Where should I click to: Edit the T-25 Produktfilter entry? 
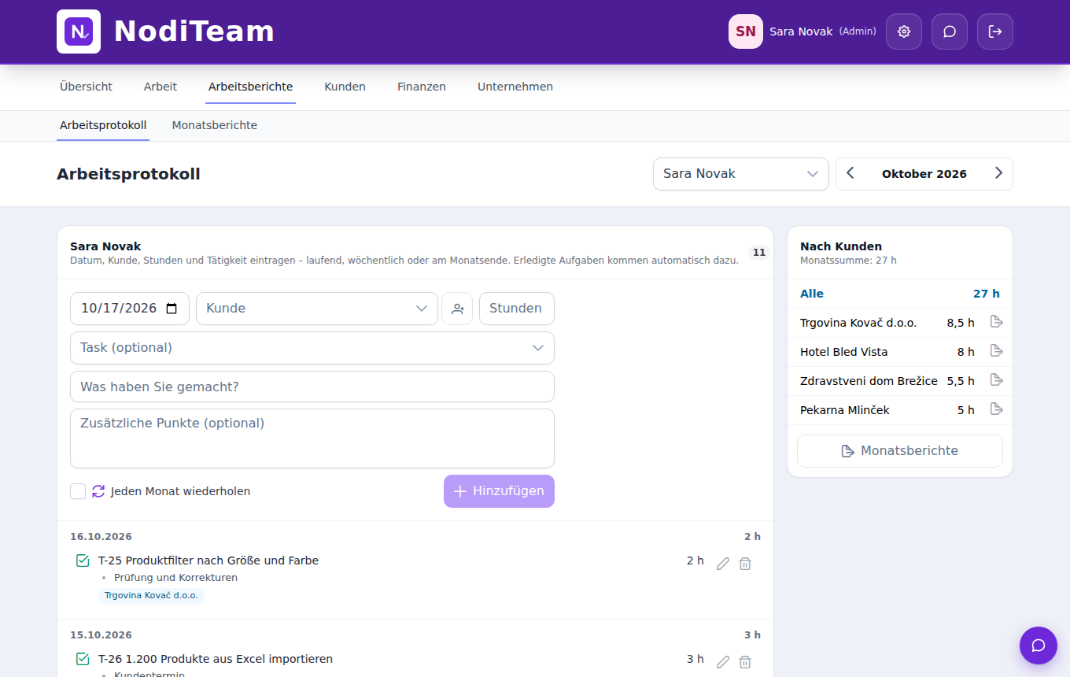coord(723,564)
